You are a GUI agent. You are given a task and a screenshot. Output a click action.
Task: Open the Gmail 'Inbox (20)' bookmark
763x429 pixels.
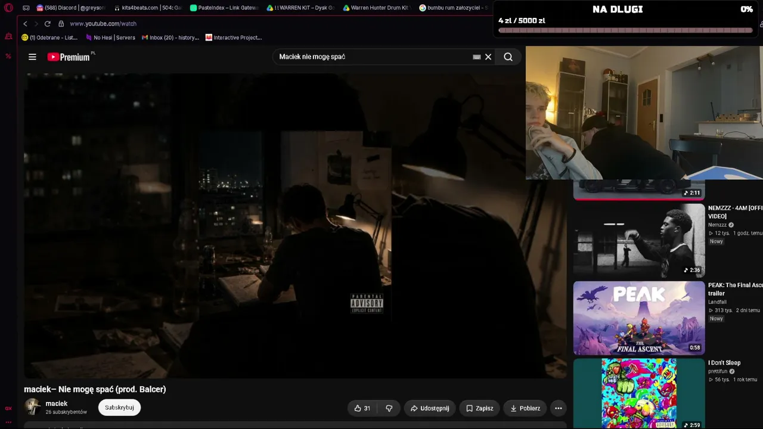170,38
